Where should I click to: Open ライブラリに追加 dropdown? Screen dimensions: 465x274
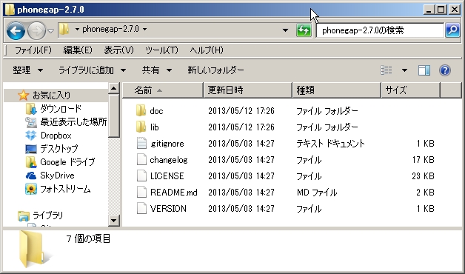[93, 70]
